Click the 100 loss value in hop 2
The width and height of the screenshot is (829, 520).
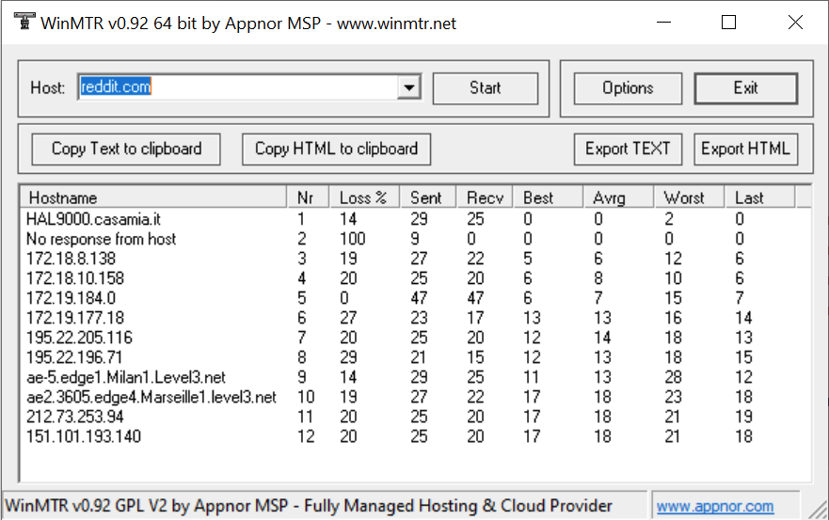[x=353, y=239]
